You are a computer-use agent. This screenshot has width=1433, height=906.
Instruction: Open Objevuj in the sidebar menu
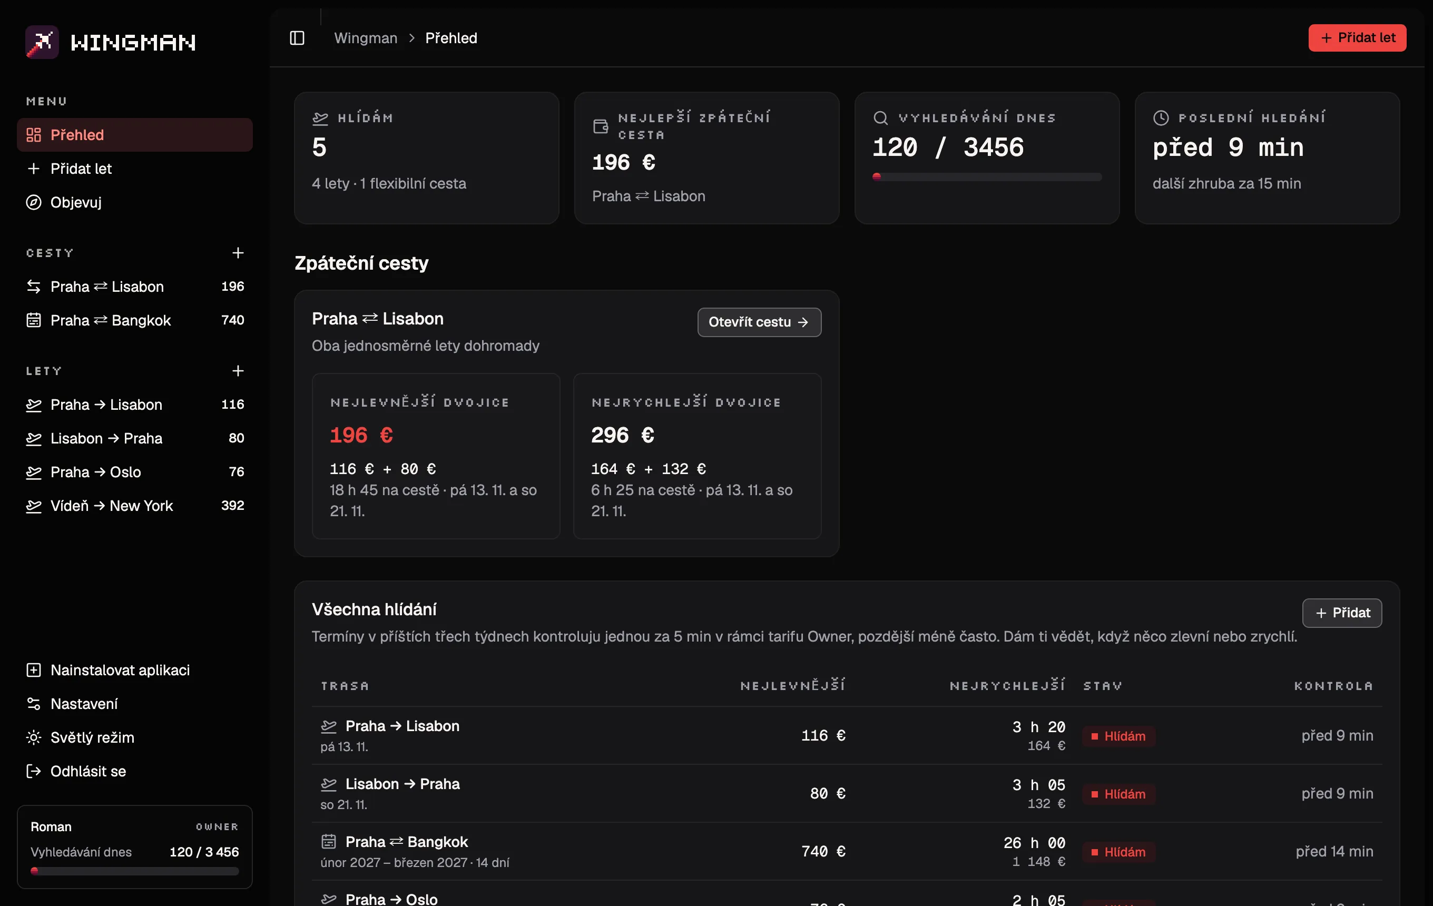[134, 202]
